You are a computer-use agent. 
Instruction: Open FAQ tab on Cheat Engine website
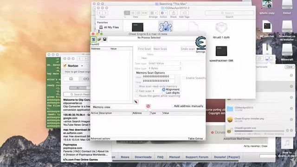(x=160, y=157)
